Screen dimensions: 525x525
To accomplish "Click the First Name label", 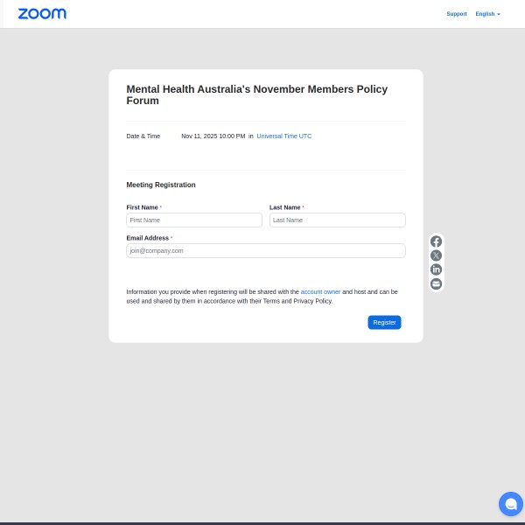I will (x=142, y=207).
